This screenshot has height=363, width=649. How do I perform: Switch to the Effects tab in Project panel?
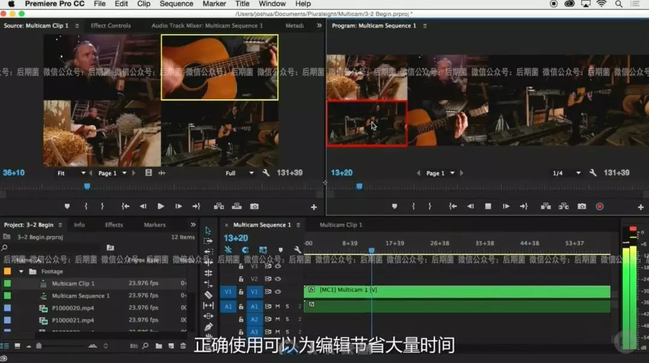coord(114,225)
